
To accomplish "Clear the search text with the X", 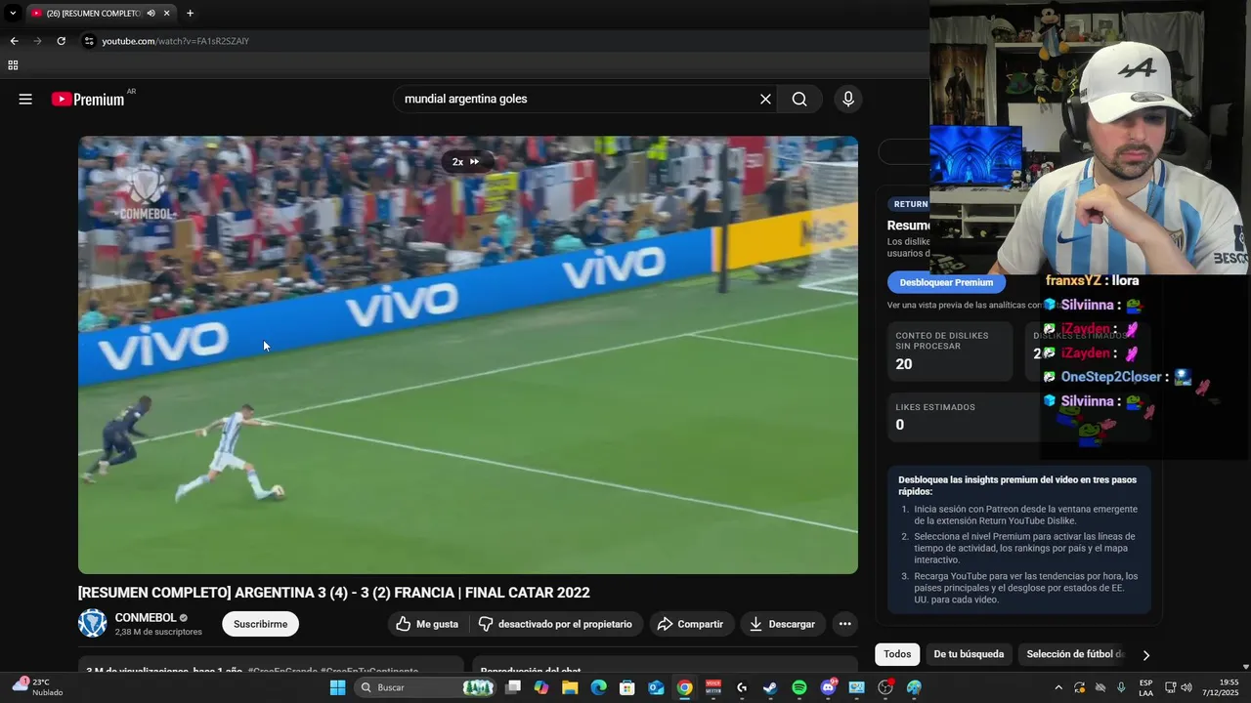I will coord(765,99).
